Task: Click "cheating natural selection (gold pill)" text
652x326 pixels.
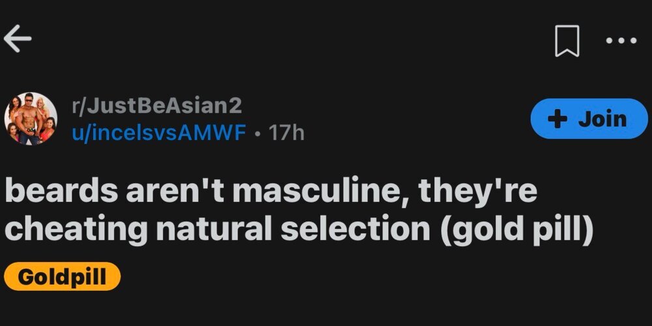Action: [299, 229]
